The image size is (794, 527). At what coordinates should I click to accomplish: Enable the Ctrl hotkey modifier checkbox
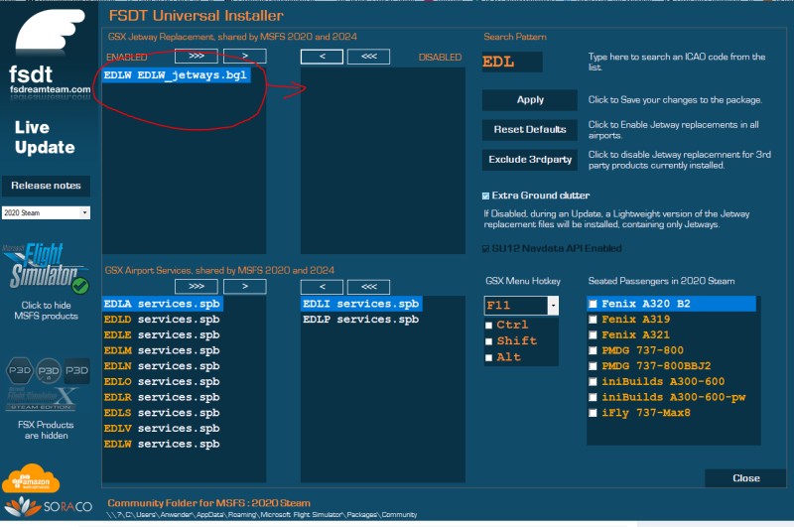point(489,325)
